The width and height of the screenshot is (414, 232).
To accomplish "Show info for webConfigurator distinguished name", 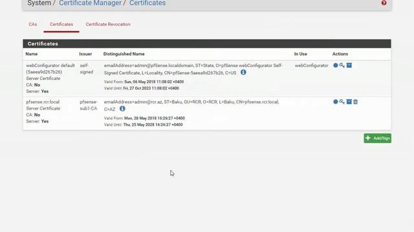I will [243, 72].
